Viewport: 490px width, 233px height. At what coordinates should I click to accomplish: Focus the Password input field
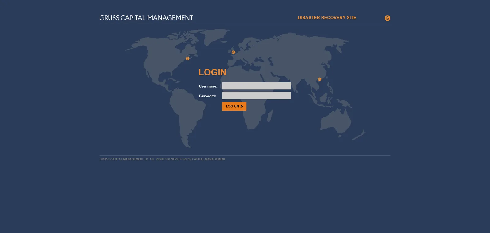[x=256, y=96]
